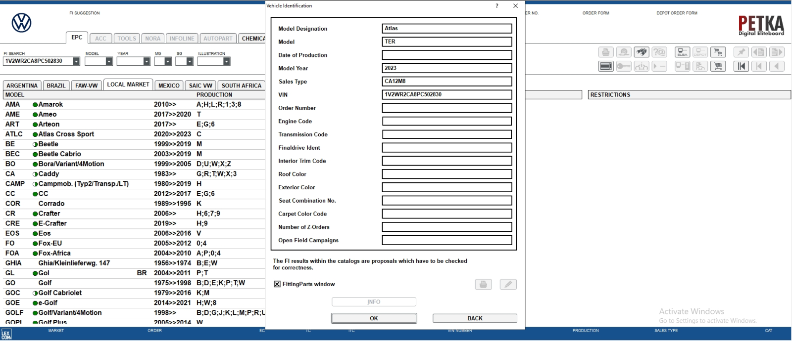Click the computer-to-server toolbar icon
Image resolution: width=792 pixels, height=341 pixels.
pyautogui.click(x=683, y=66)
